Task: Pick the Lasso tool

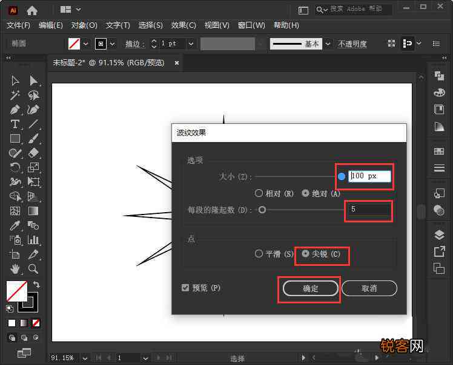Action: 33,95
